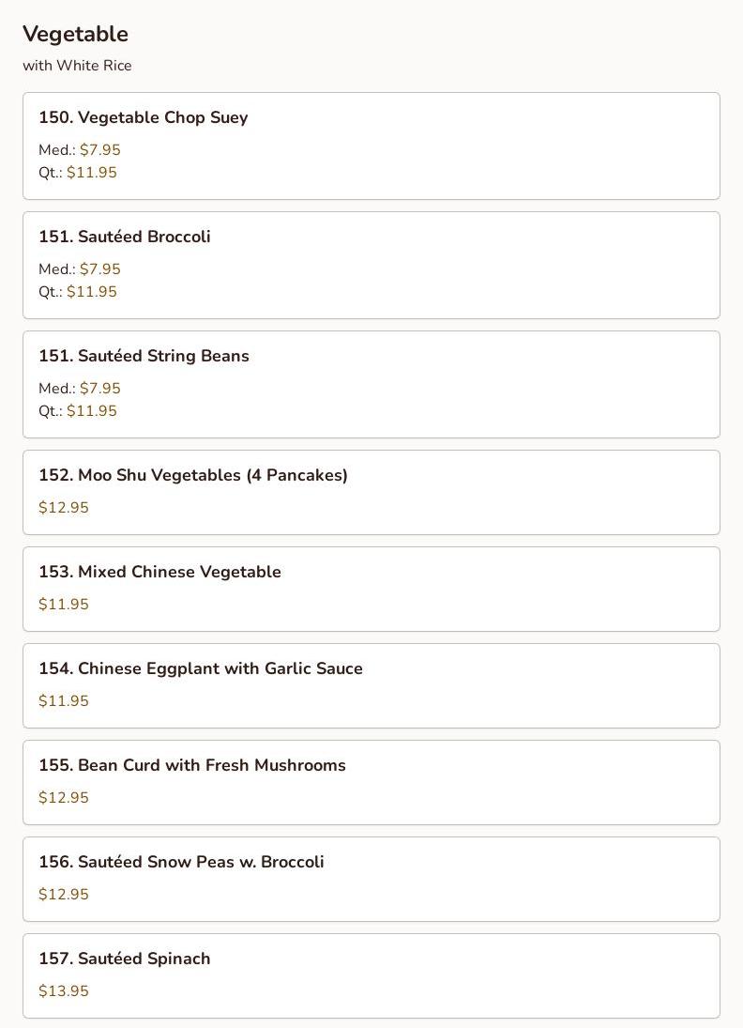Select the Vegetable Chop Suey item
This screenshot has height=1028, width=743.
[143, 118]
